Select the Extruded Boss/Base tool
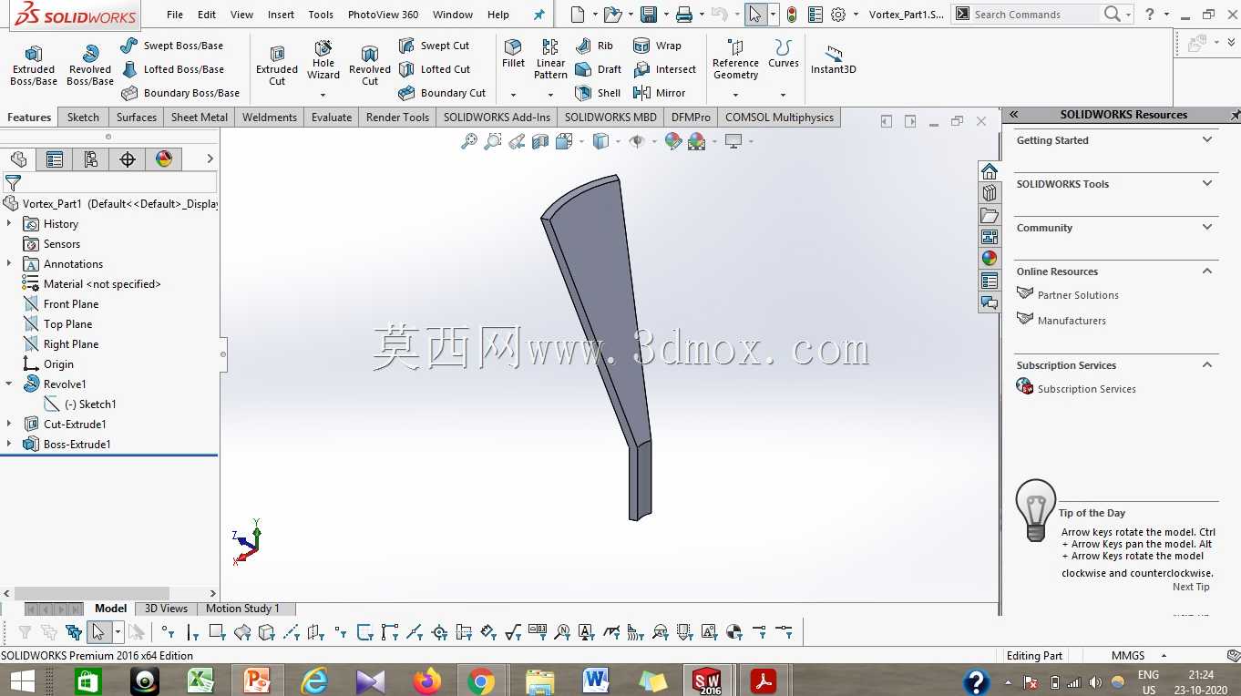This screenshot has height=696, width=1241. coord(34,65)
